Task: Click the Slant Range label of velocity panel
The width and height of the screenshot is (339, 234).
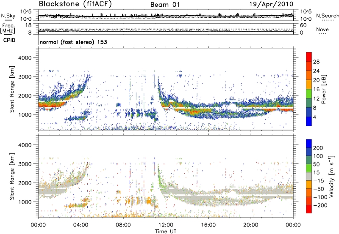Action: [x=12, y=177]
